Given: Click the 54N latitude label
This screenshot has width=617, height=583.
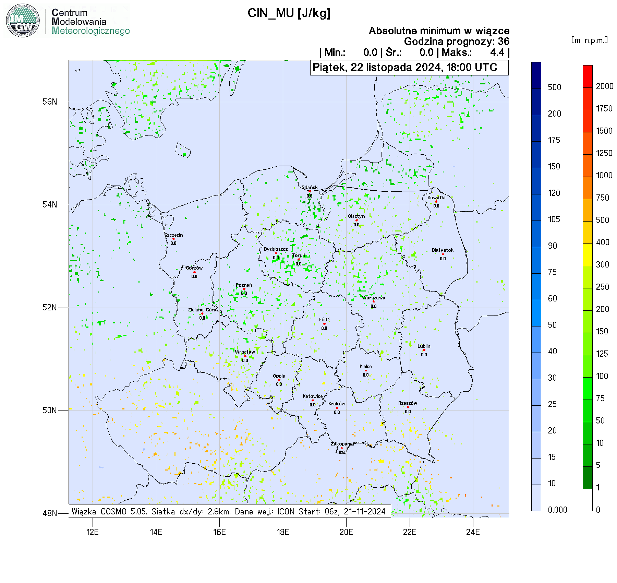Looking at the screenshot, I should pos(50,205).
